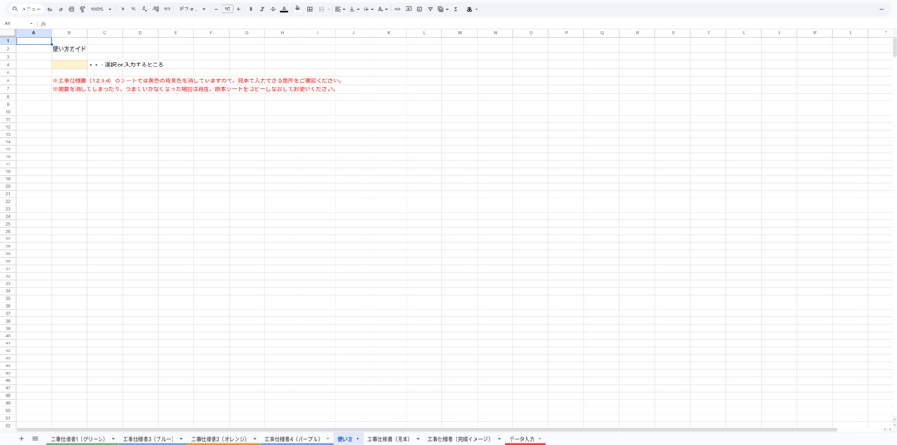This screenshot has height=445, width=897.
Task: Open text rotation dropdown
Action: click(383, 10)
